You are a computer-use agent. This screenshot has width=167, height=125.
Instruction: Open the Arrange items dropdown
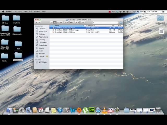[x=77, y=22]
